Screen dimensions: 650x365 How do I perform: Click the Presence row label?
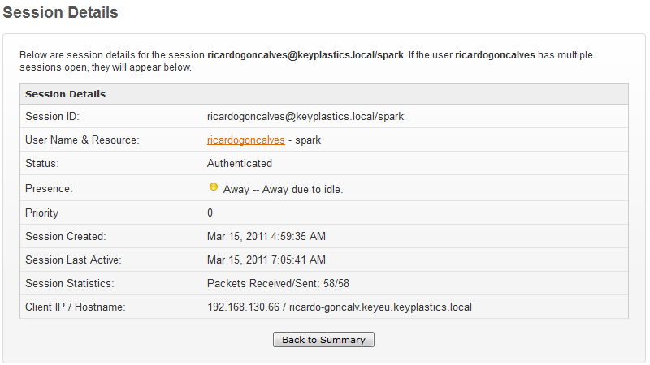coord(49,189)
